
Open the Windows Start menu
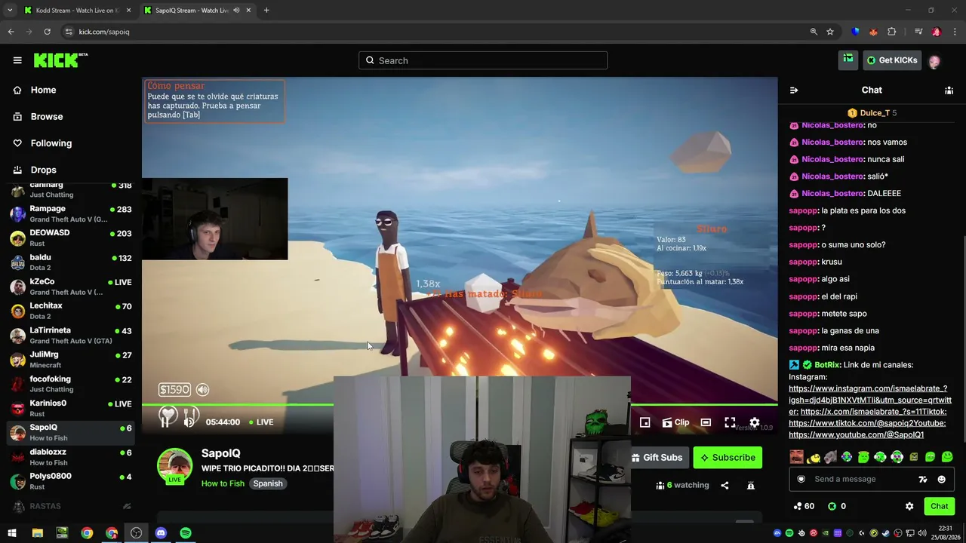[x=12, y=533]
